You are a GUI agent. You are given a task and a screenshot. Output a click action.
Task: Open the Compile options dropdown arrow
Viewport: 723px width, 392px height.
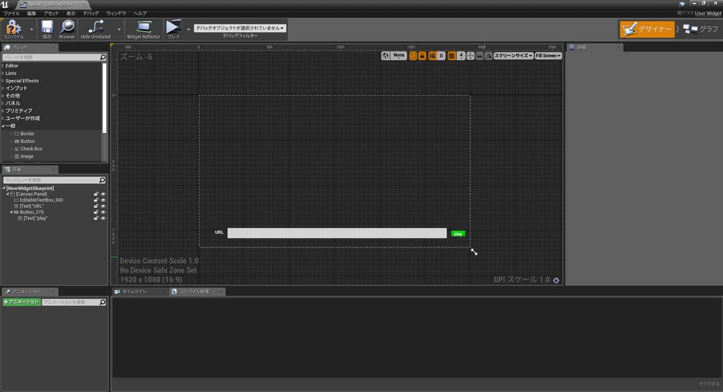[32, 28]
